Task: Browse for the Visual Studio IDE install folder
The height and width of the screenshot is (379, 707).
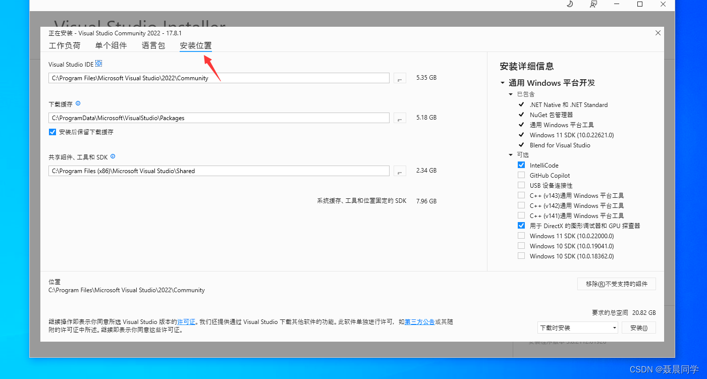Action: coord(399,78)
